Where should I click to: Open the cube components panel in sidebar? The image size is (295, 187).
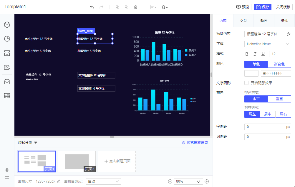tap(7, 25)
